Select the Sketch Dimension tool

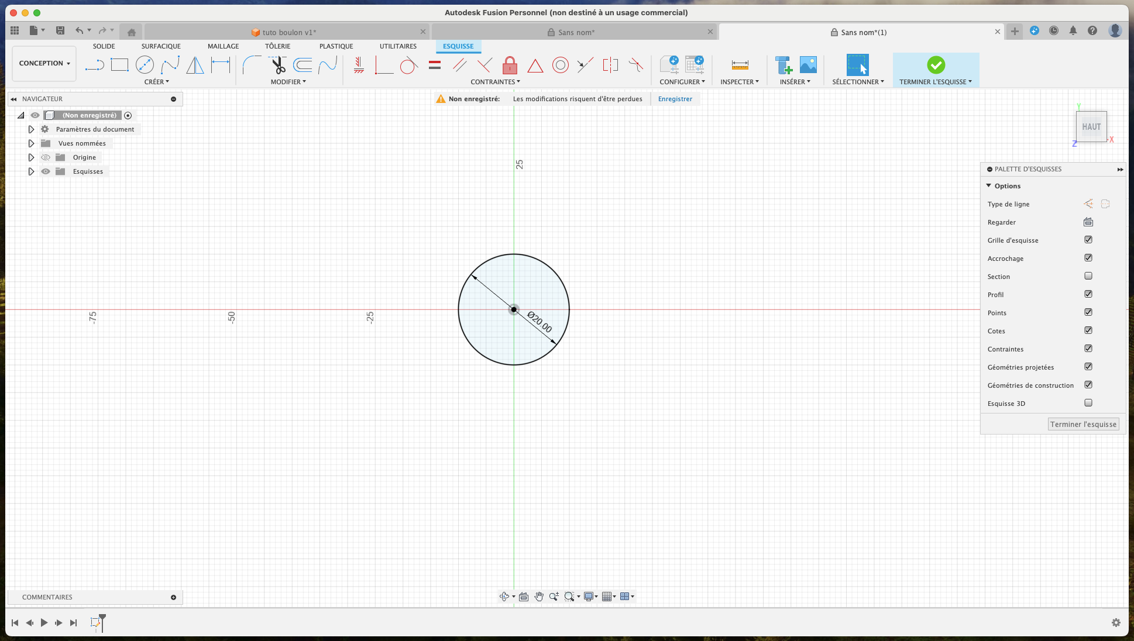pyautogui.click(x=221, y=65)
